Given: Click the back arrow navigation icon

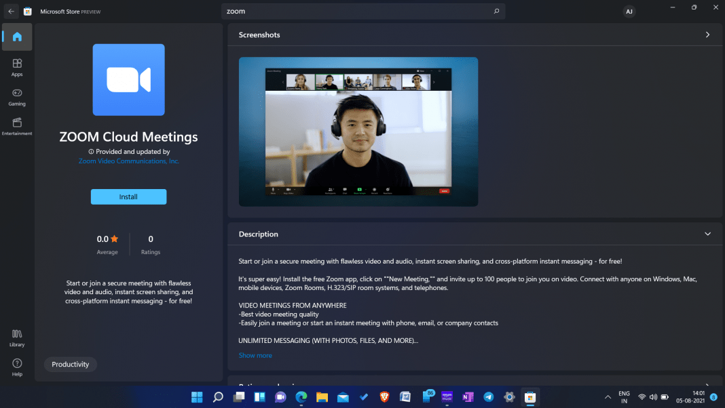Looking at the screenshot, I should (x=10, y=11).
